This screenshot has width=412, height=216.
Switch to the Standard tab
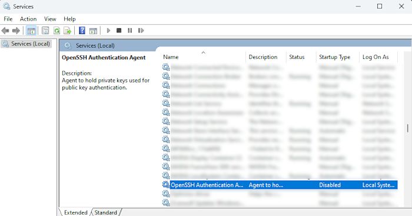tap(105, 212)
